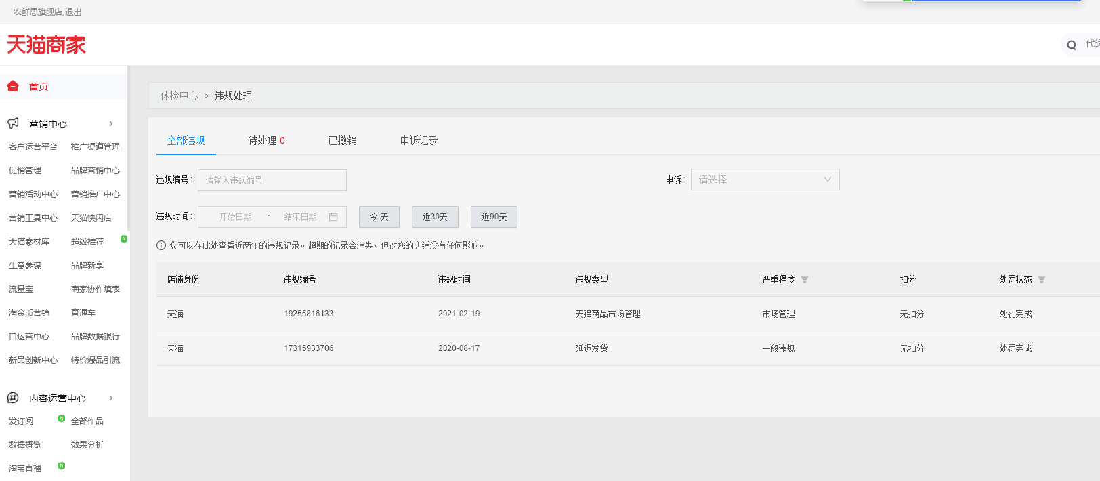Open the 申诉 请选择 dropdown
The height and width of the screenshot is (481, 1100).
(x=765, y=180)
